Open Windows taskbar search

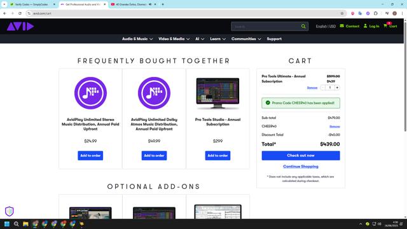coord(16,224)
